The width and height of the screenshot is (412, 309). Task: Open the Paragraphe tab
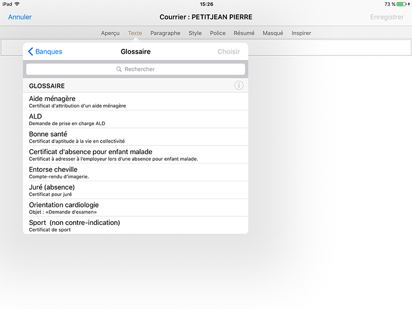click(165, 33)
